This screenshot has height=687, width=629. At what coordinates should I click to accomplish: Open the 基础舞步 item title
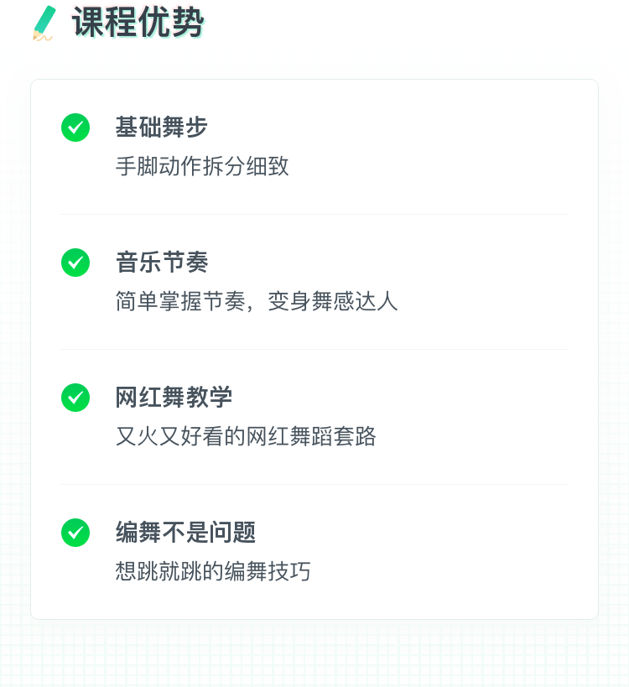(161, 128)
